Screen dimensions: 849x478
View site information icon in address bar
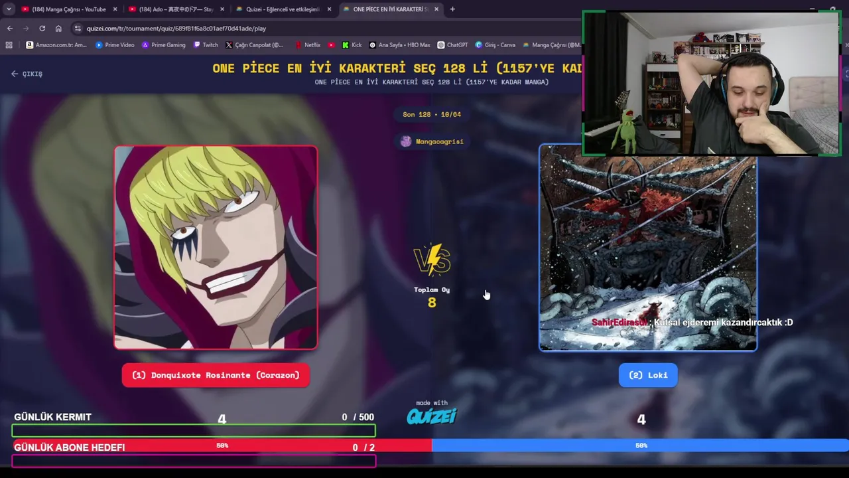click(78, 29)
